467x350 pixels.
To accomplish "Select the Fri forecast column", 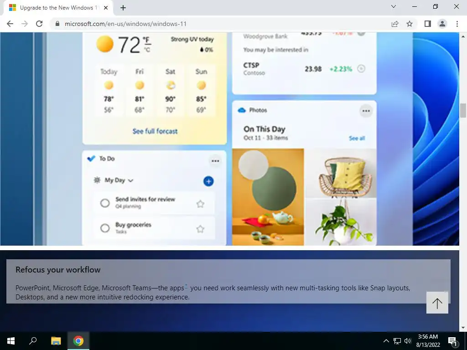I will point(140,90).
